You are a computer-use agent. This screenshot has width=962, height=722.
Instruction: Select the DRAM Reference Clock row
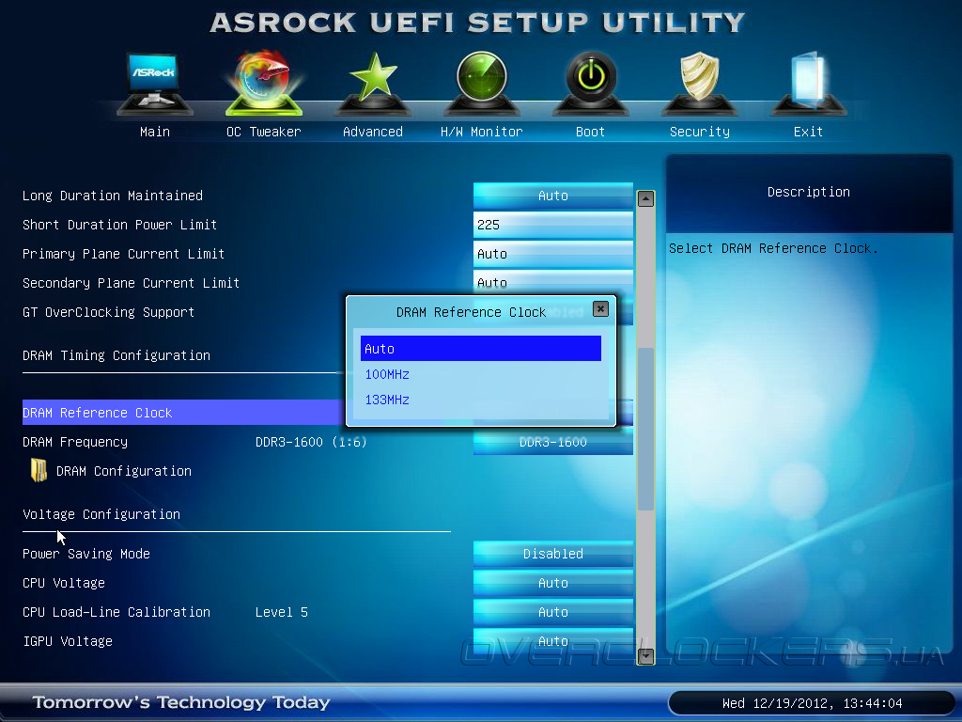tap(182, 413)
